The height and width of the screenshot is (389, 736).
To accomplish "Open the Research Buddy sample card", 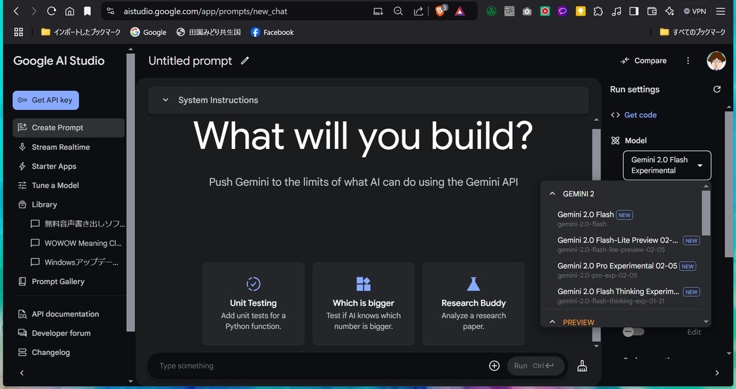I will coord(473,304).
